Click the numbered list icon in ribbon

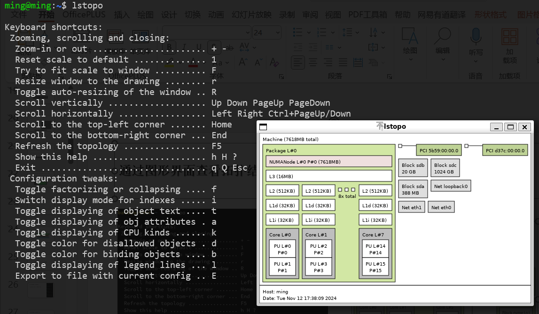(322, 33)
